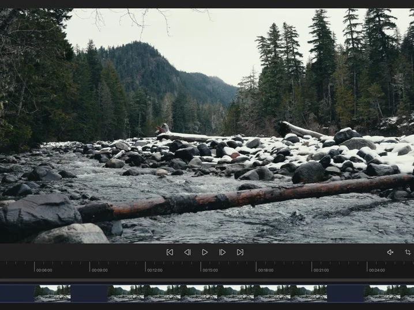Seek to the 00:15:00 ruler mark
This screenshot has height=310, width=414.
coord(210,270)
